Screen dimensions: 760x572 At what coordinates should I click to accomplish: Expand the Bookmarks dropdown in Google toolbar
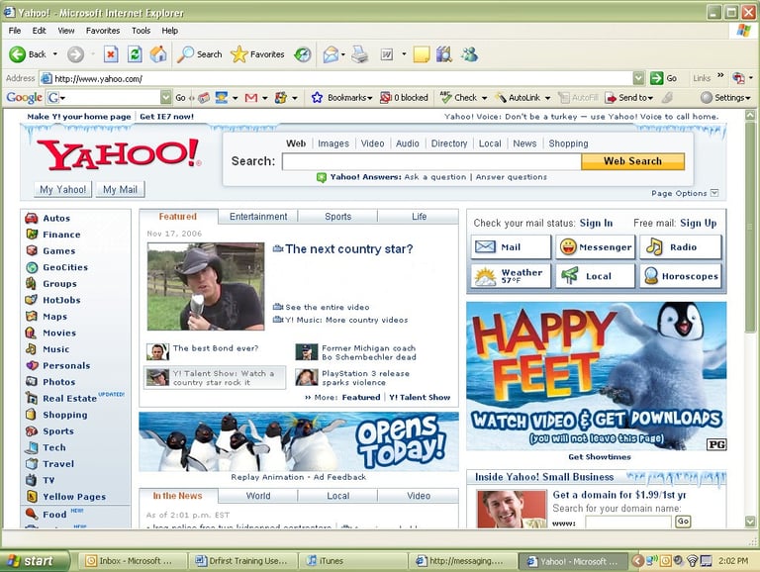(370, 98)
